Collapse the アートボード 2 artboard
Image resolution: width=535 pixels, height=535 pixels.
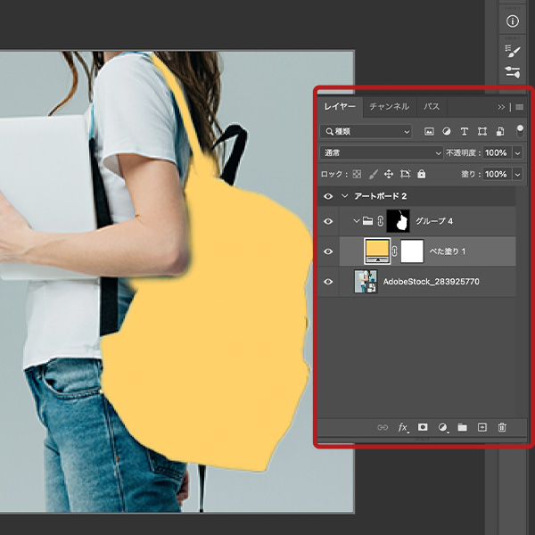pyautogui.click(x=344, y=196)
